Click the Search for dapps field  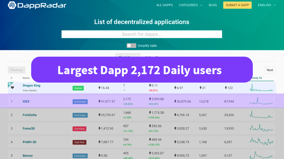[x=142, y=34]
